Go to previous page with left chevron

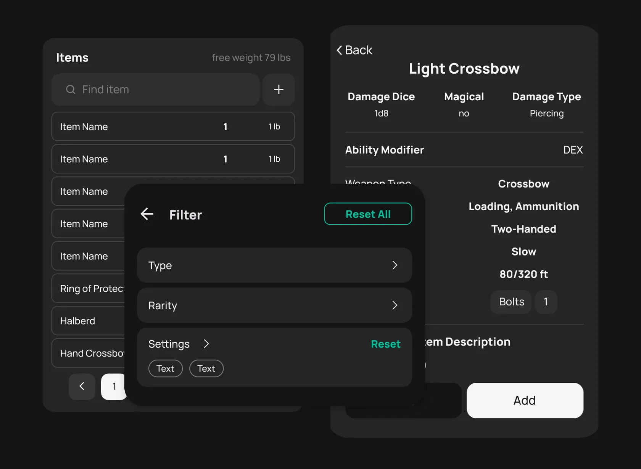[x=82, y=386]
